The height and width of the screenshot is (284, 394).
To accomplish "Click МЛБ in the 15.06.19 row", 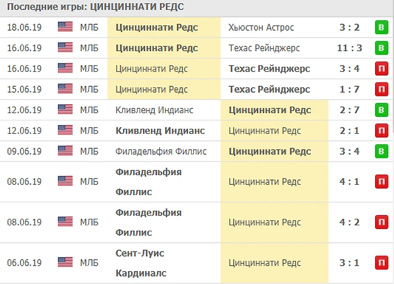I will [x=89, y=89].
